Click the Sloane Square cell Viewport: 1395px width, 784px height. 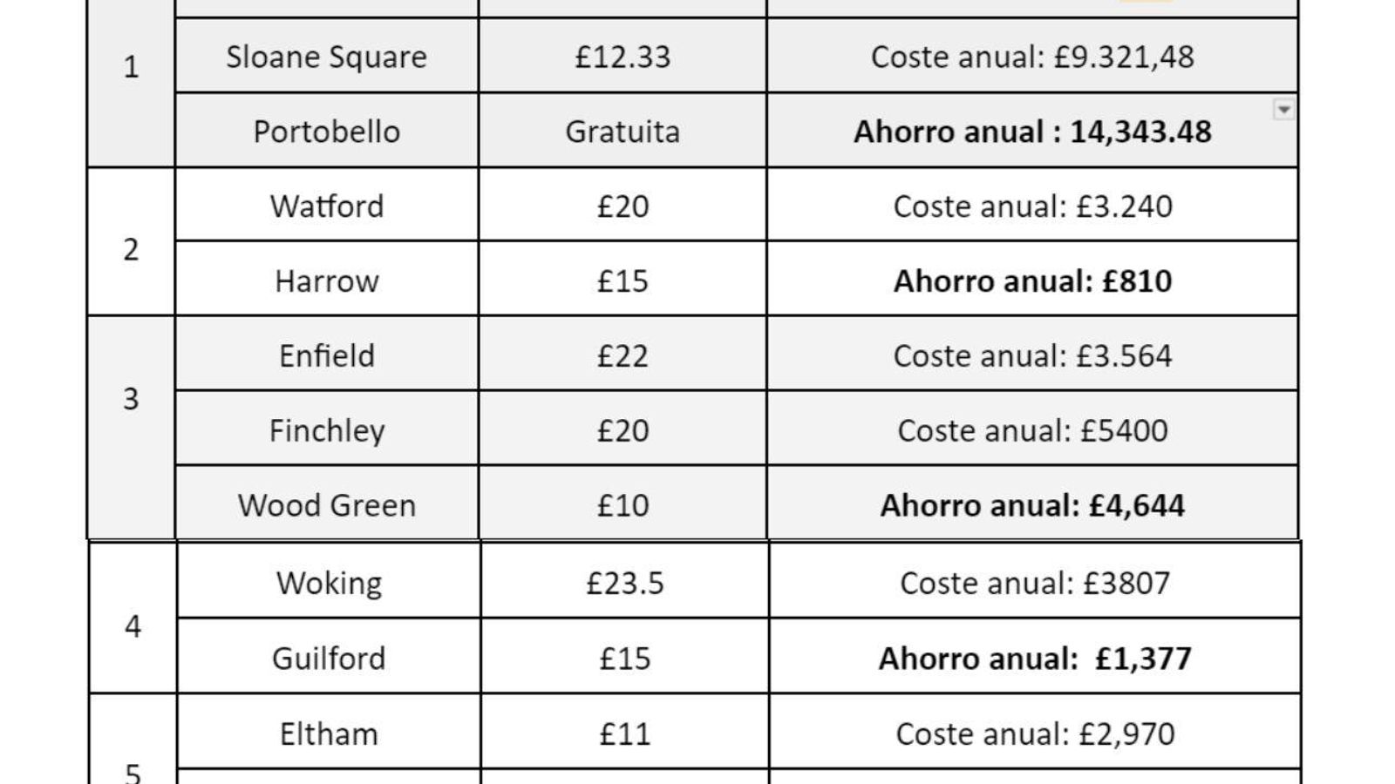click(x=326, y=57)
